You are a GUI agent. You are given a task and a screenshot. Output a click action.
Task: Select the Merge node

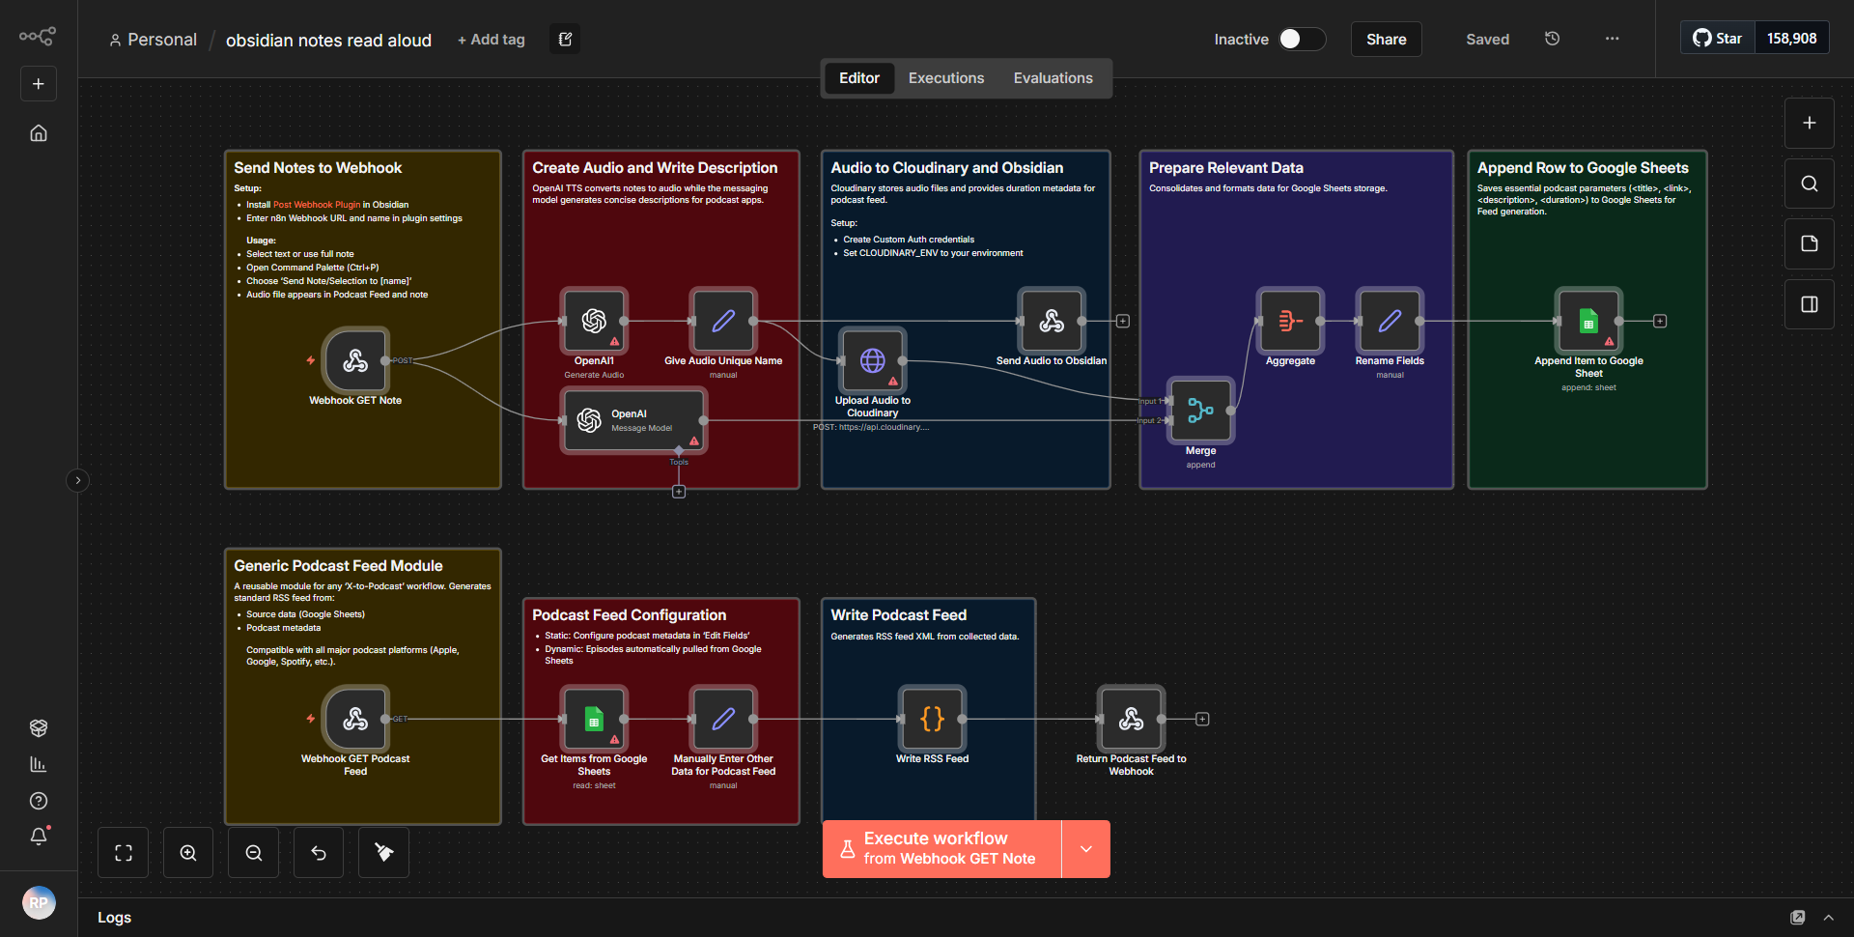(1200, 411)
